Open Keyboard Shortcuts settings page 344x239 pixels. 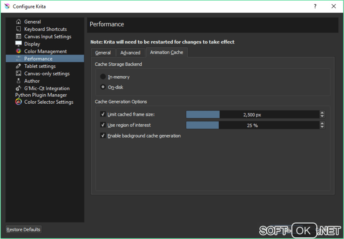pos(46,29)
